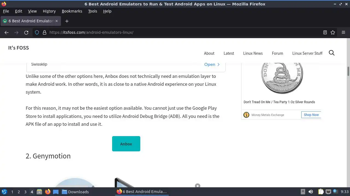The height and width of the screenshot is (196, 350).
Task: Go to the About page
Action: (x=209, y=53)
